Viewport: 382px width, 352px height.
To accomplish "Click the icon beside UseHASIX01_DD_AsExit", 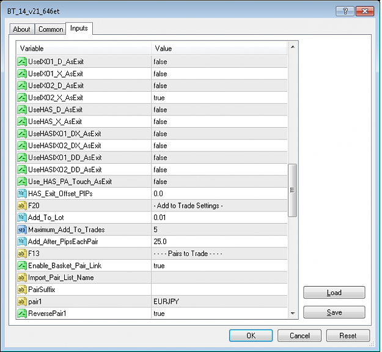I will (22, 158).
